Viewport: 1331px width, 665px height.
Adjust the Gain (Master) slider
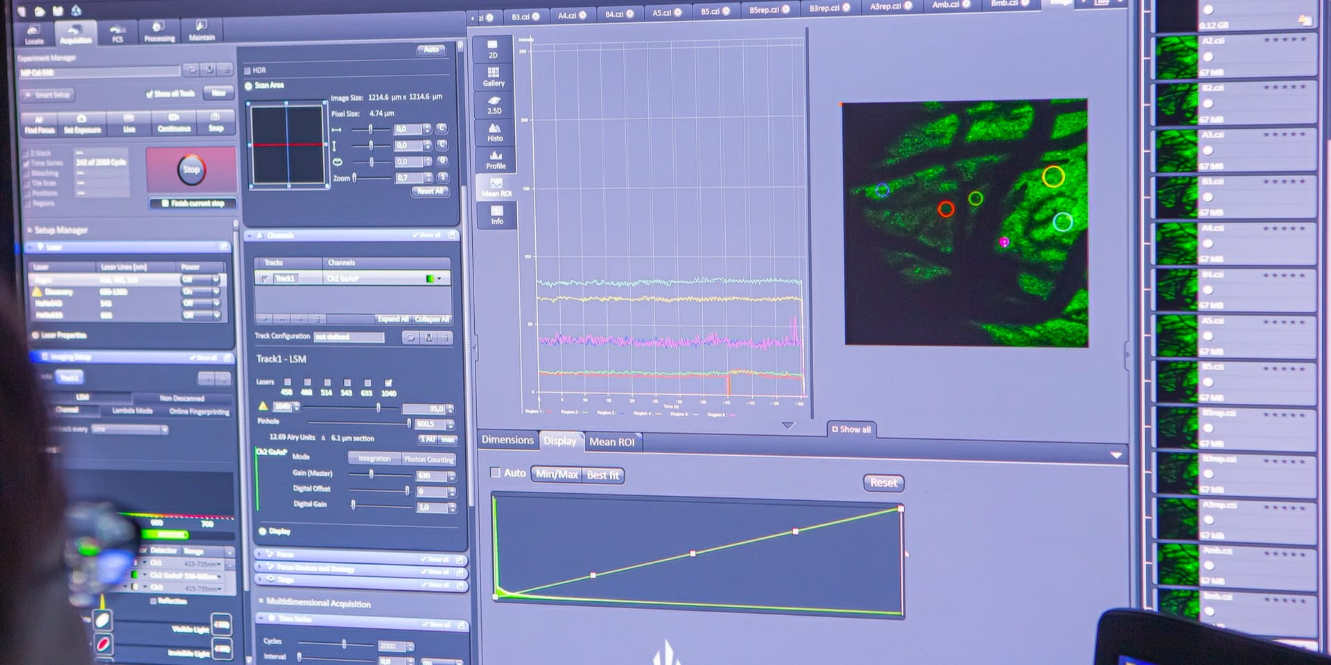pos(372,475)
